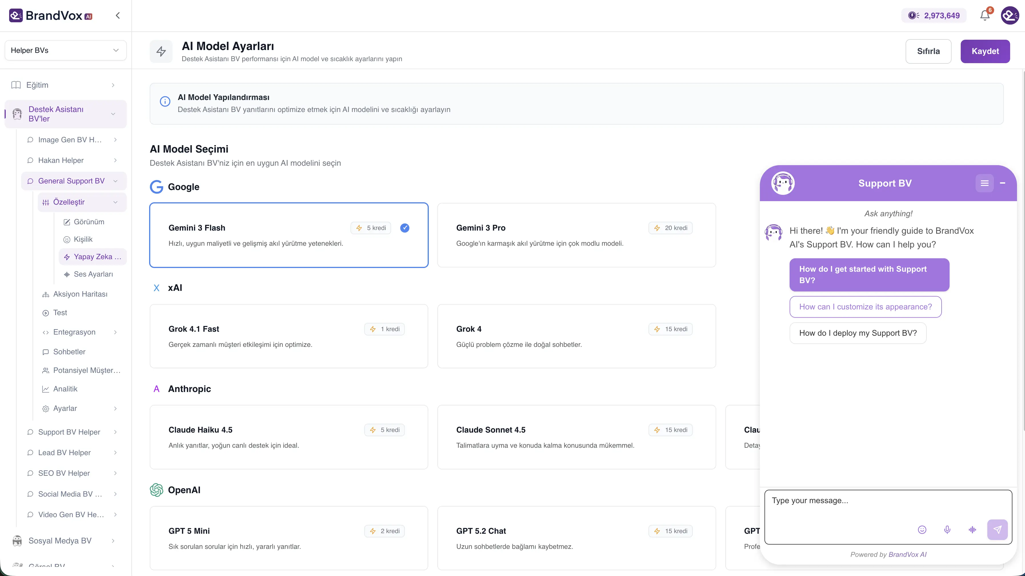Viewport: 1025px width, 576px height.
Task: Click the xAI logo icon
Action: 156,288
